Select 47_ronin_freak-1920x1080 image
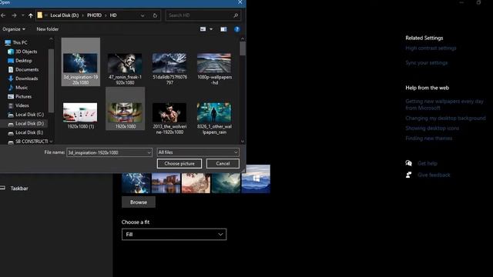Screen dimensions: 493x277 pos(125,68)
